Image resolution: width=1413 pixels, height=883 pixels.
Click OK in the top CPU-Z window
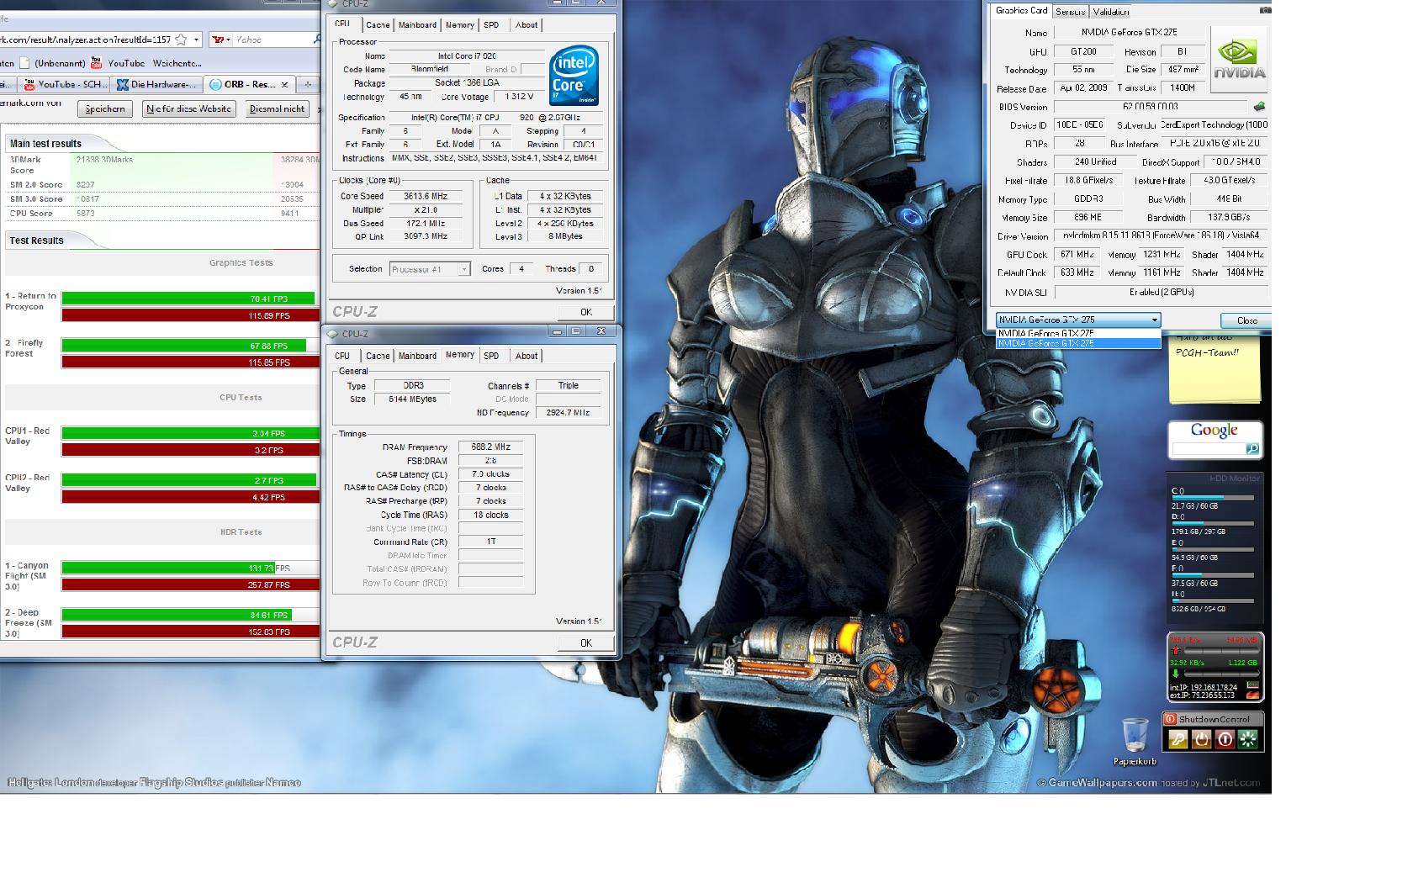click(x=586, y=312)
